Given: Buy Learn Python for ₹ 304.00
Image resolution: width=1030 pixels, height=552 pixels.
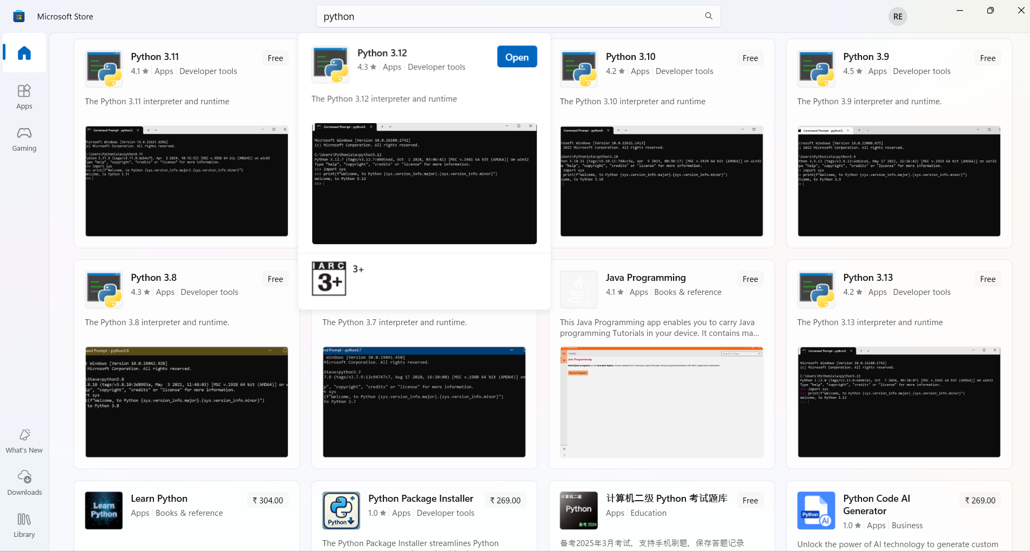Looking at the screenshot, I should pos(268,501).
